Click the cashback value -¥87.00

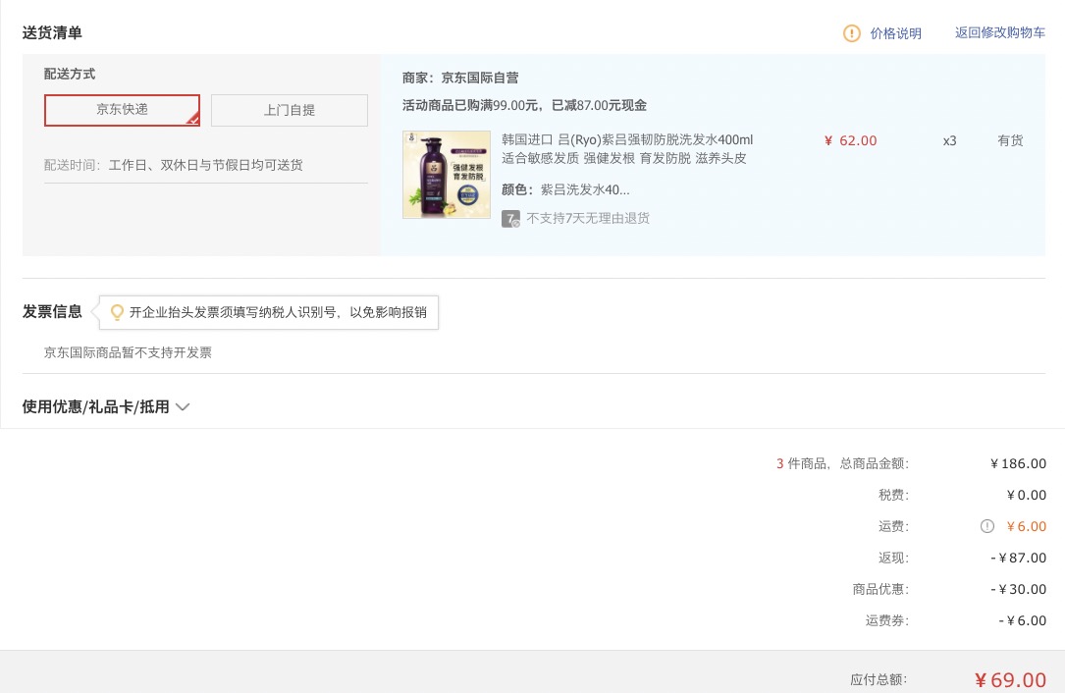pos(1018,558)
